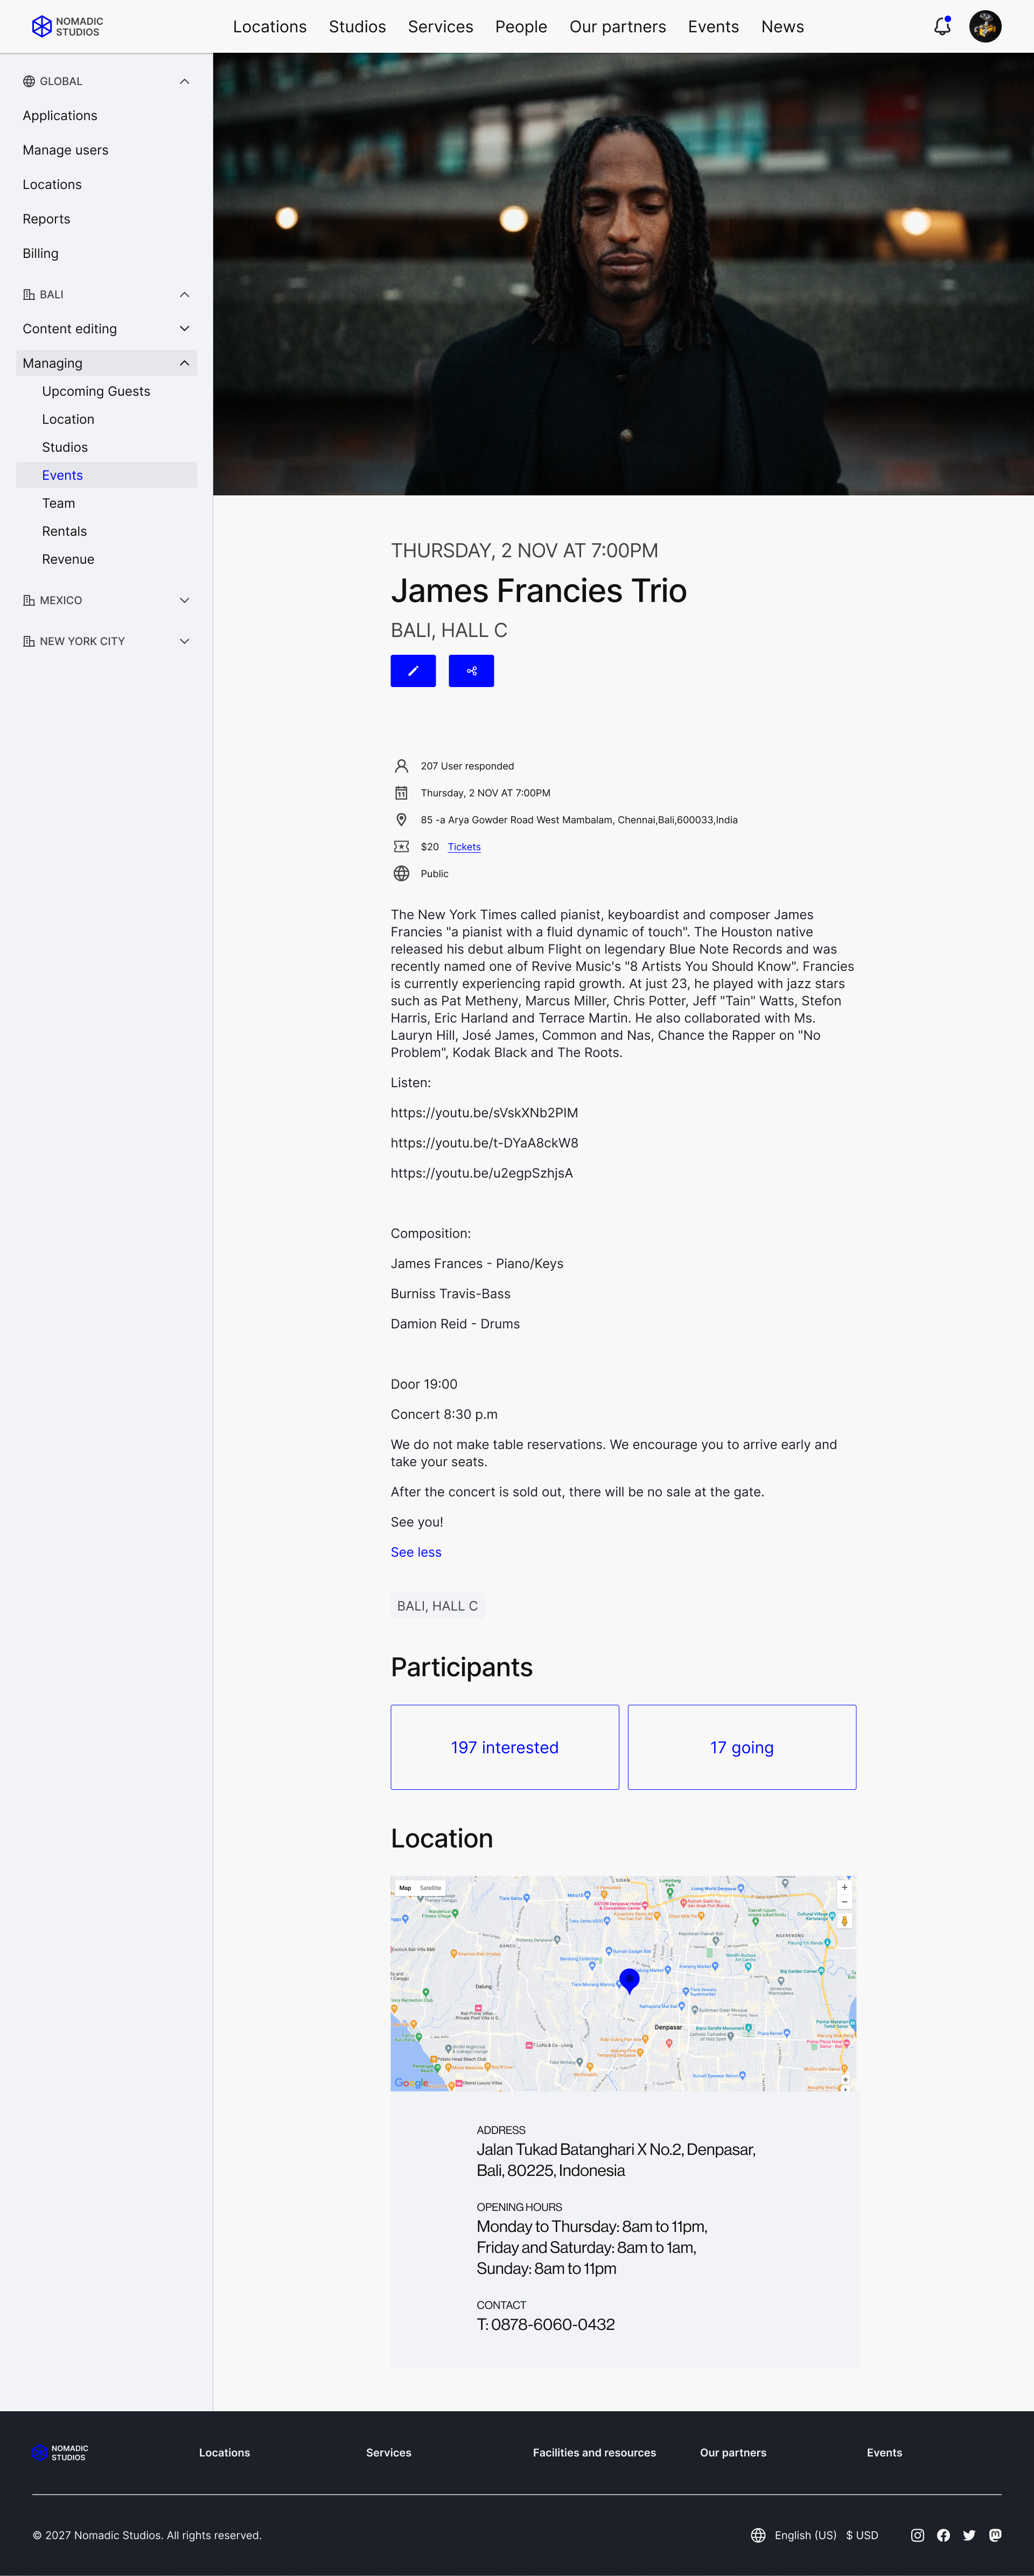The height and width of the screenshot is (2576, 1034).
Task: Open the Instagram footer link
Action: tap(917, 2535)
